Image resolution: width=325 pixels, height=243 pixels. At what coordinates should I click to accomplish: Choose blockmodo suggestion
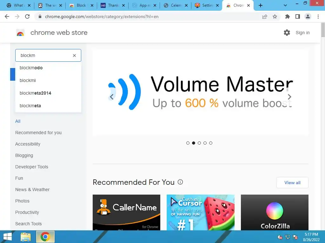click(x=48, y=68)
